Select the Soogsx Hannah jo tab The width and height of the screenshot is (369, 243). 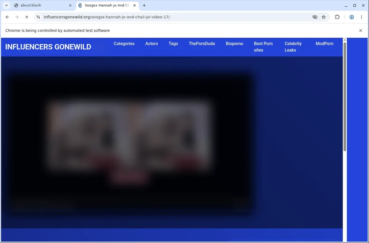click(x=107, y=5)
